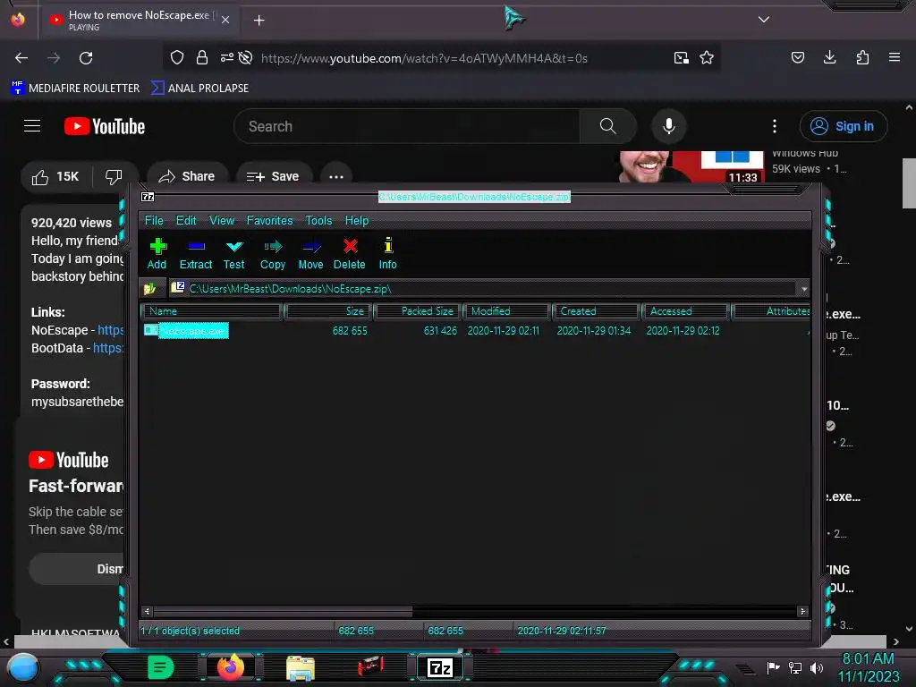Extract files with the Extract toolbar icon
Screen dimensions: 916x687
point(196,253)
